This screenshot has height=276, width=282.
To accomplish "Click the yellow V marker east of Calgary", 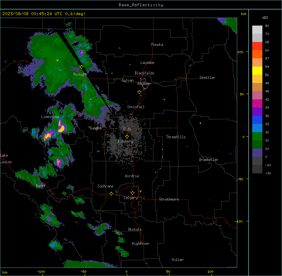I will (140, 191).
